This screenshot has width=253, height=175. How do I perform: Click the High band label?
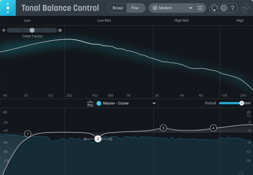pos(240,21)
